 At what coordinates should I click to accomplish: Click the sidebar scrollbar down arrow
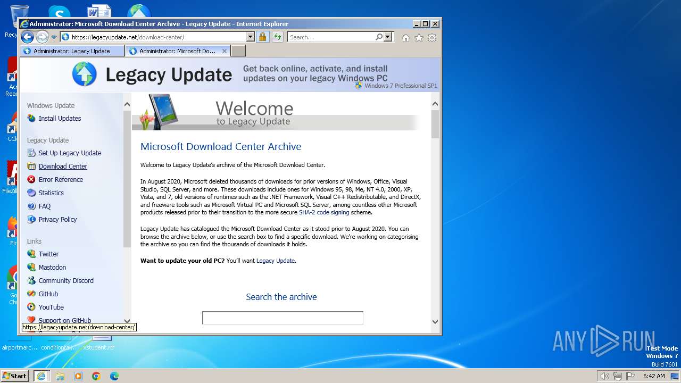pos(127,321)
